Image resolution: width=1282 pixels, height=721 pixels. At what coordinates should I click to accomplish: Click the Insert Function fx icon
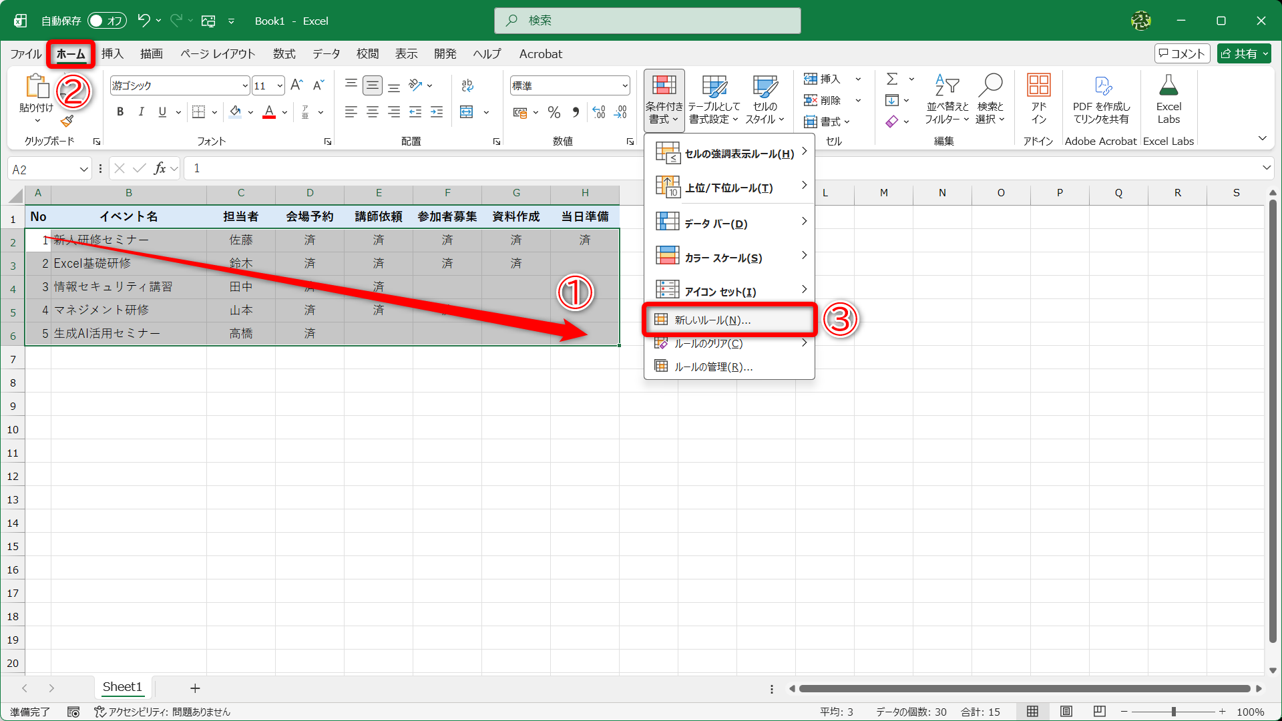point(160,168)
